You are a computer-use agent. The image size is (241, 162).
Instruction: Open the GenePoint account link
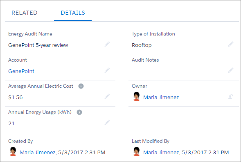click(x=21, y=71)
